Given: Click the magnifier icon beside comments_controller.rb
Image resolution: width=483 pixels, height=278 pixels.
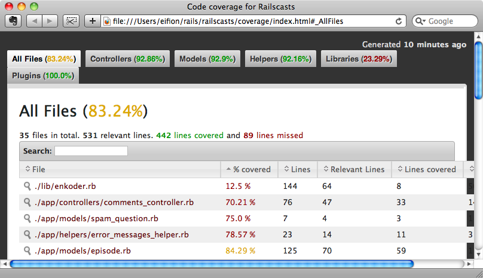Looking at the screenshot, I should pos(27,202).
